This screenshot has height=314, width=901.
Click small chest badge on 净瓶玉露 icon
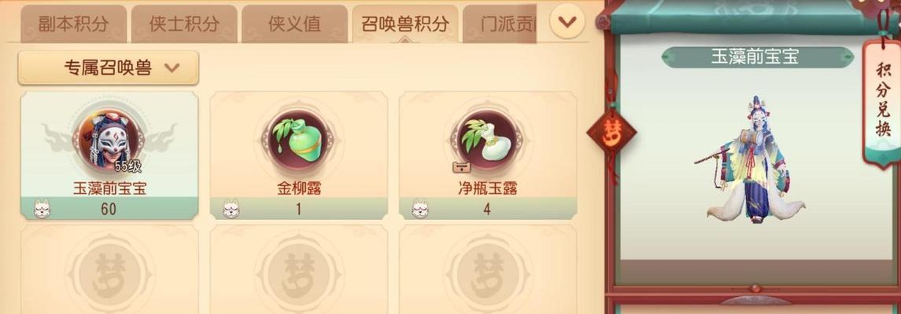point(461,166)
